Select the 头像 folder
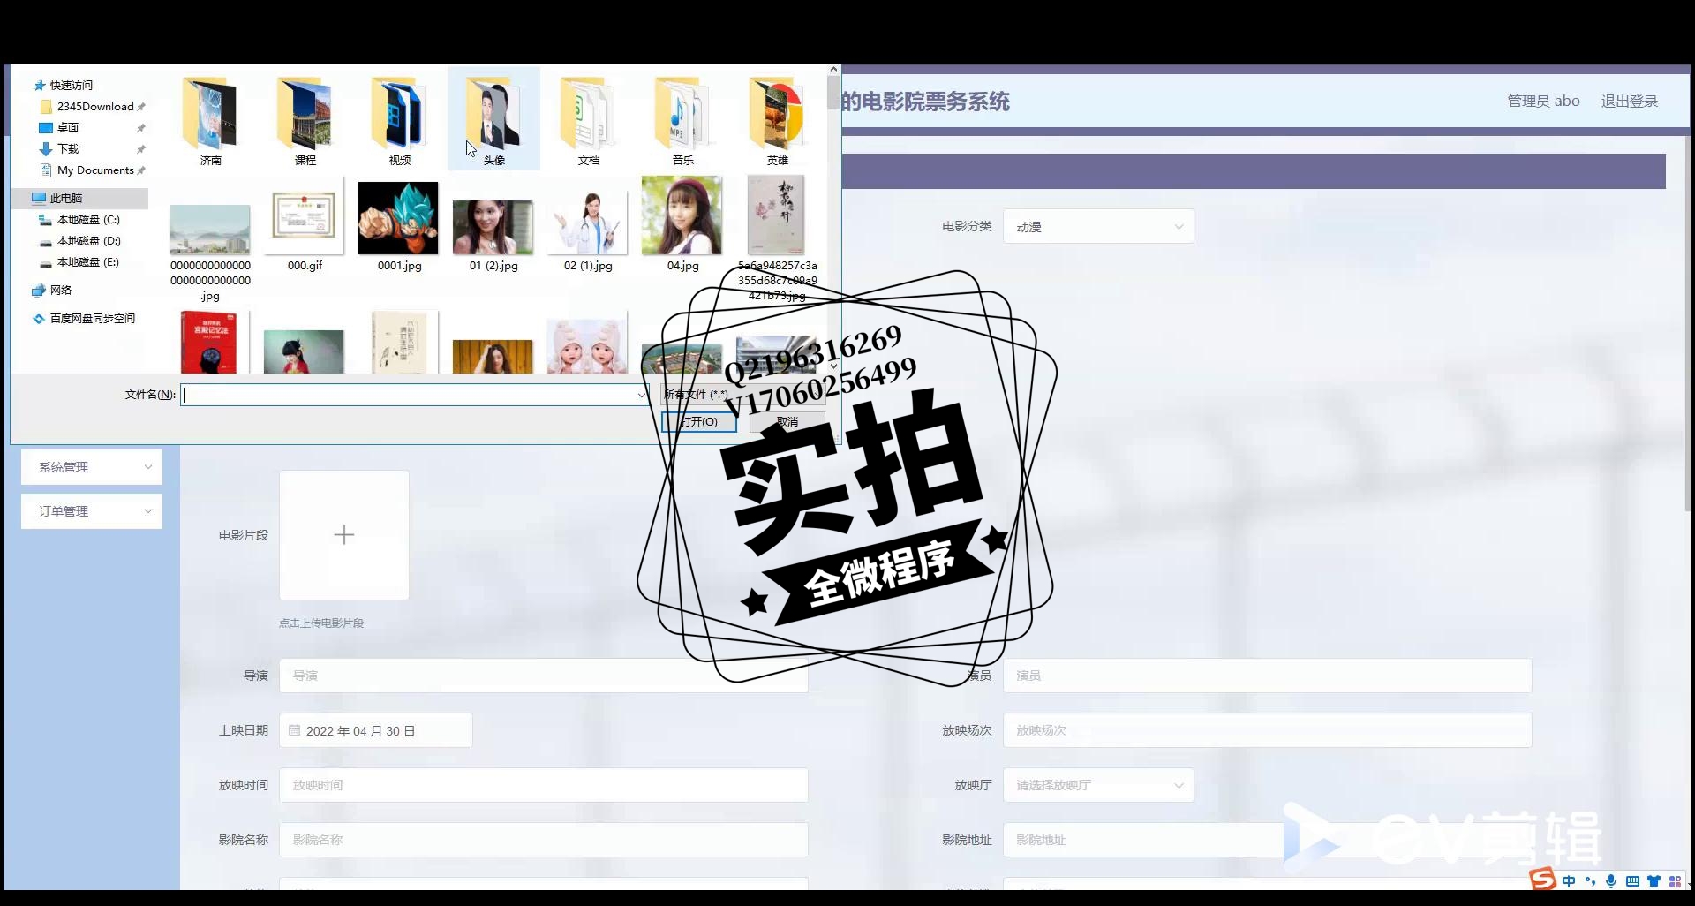The width and height of the screenshot is (1695, 906). 493,119
